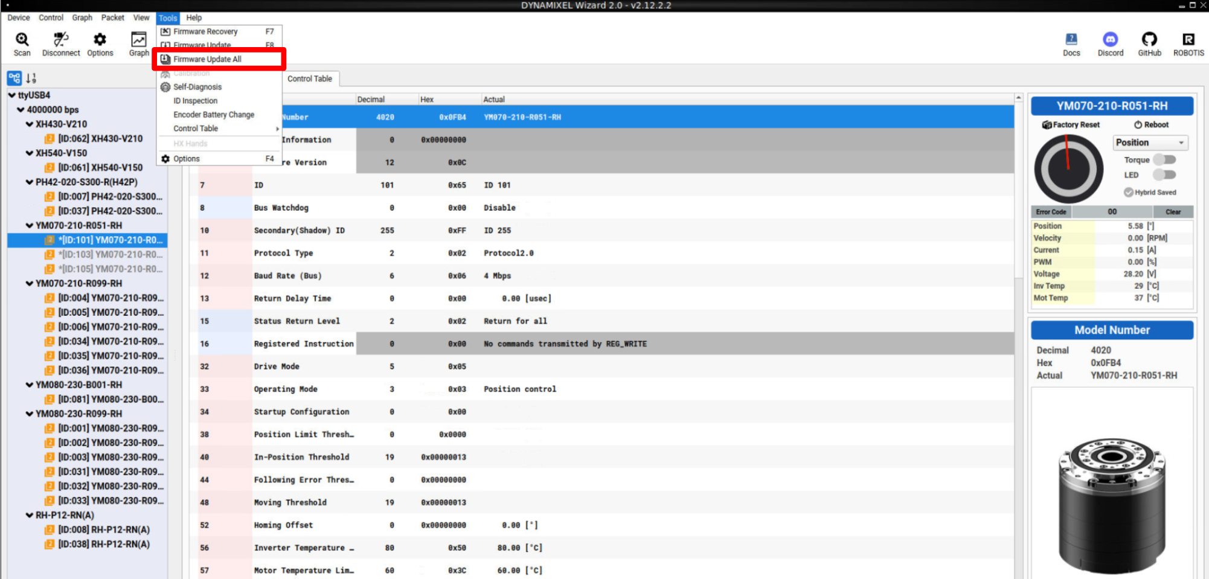
Task: Select the Baud Rate (Bus) row
Action: click(x=601, y=276)
